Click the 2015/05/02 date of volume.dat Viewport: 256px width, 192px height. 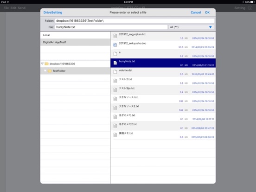click(x=203, y=74)
